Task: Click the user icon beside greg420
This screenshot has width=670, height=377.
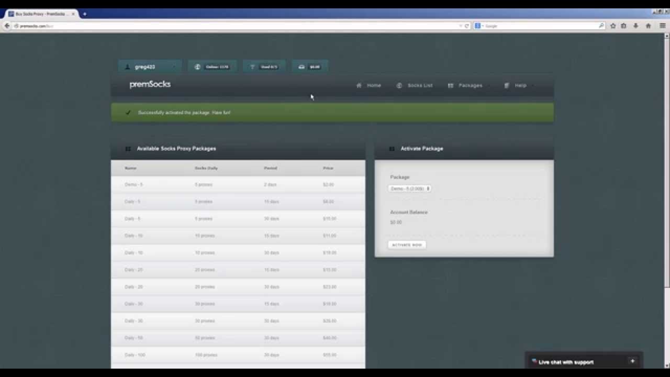Action: point(127,66)
